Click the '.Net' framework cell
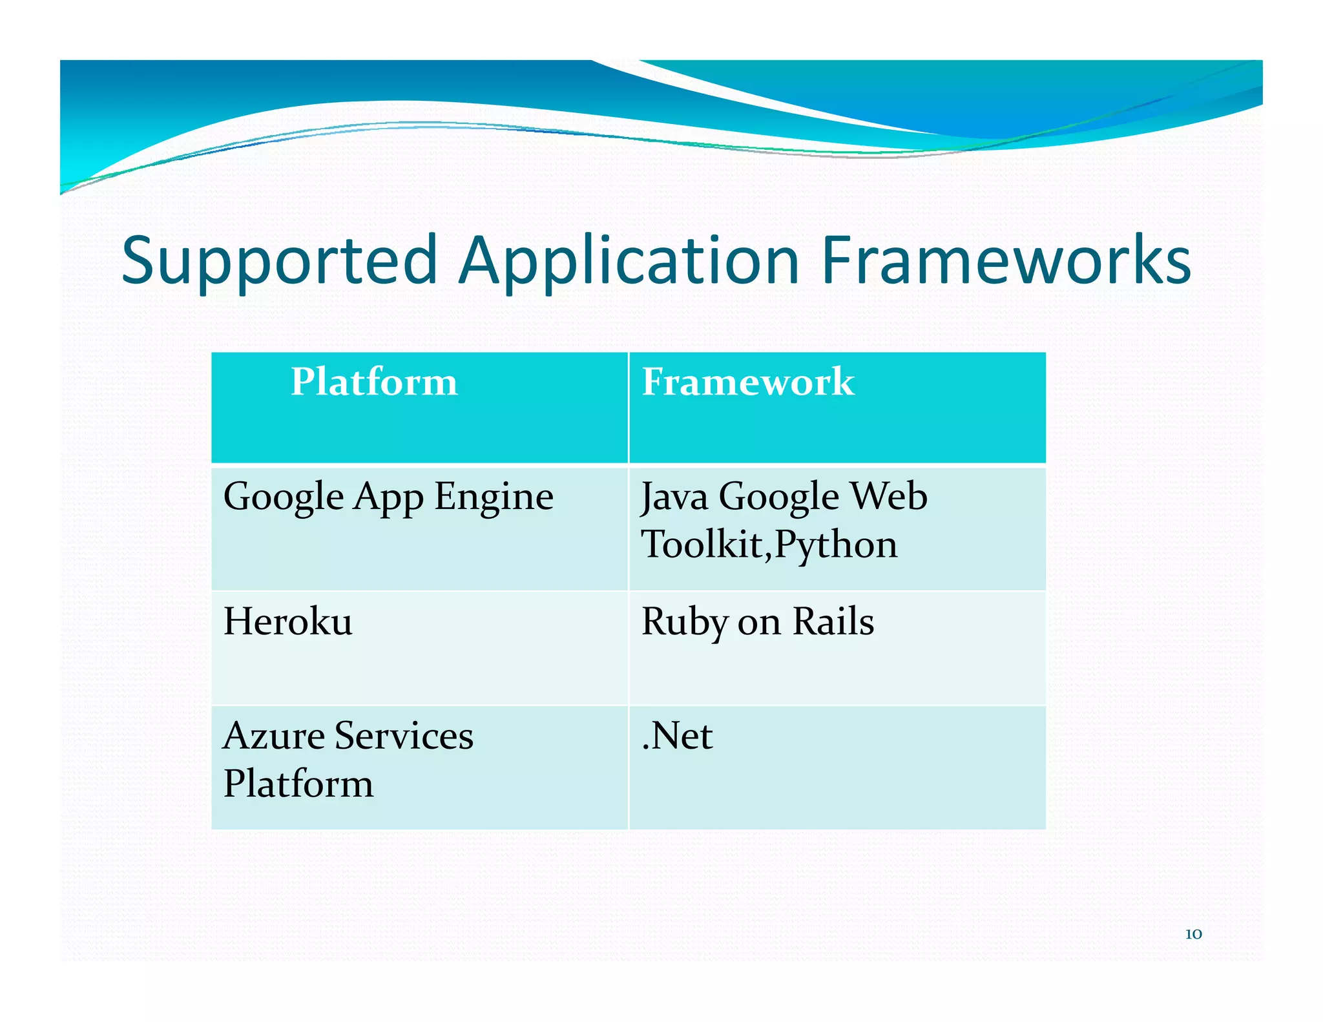 [x=677, y=736]
